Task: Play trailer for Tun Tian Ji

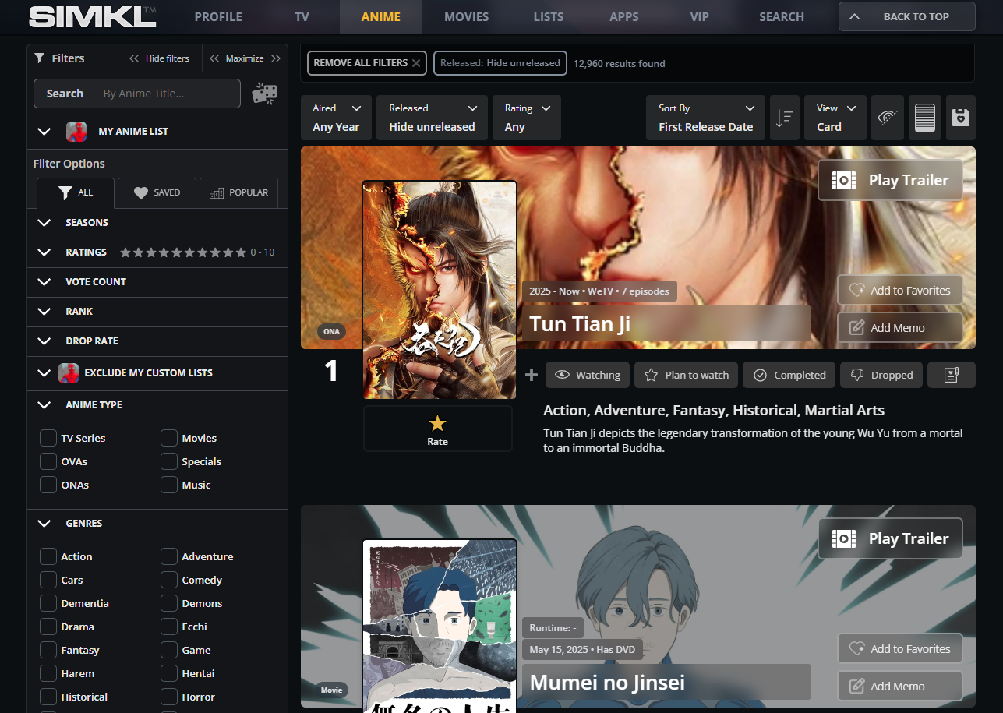Action: (x=890, y=180)
